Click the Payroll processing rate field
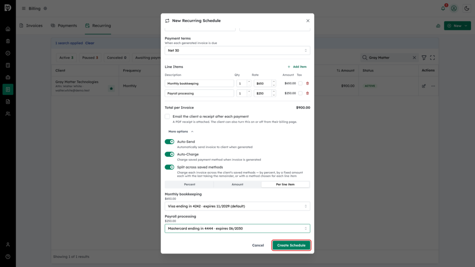The image size is (475, 267). click(263, 93)
